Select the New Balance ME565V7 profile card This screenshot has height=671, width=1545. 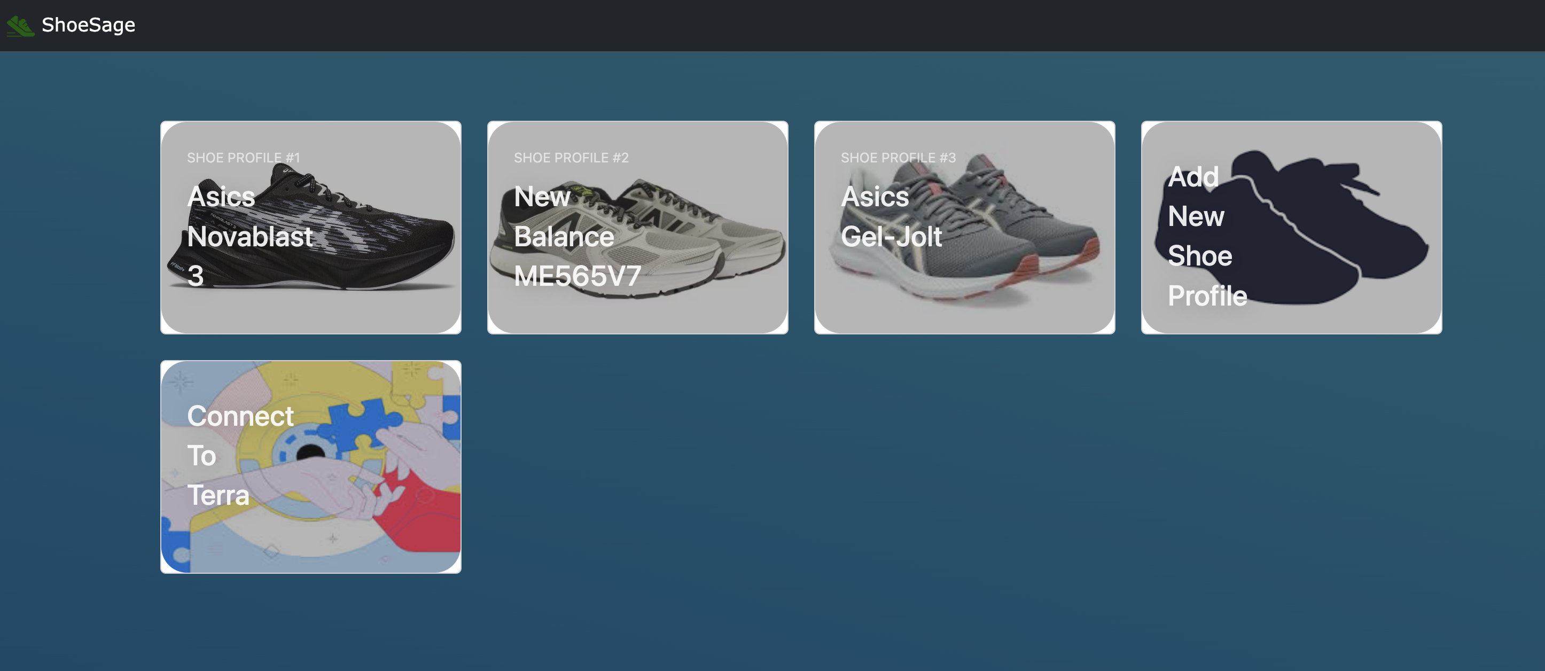pyautogui.click(x=637, y=227)
